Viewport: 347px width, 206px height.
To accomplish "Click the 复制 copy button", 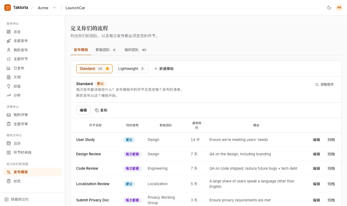I will click(x=101, y=110).
